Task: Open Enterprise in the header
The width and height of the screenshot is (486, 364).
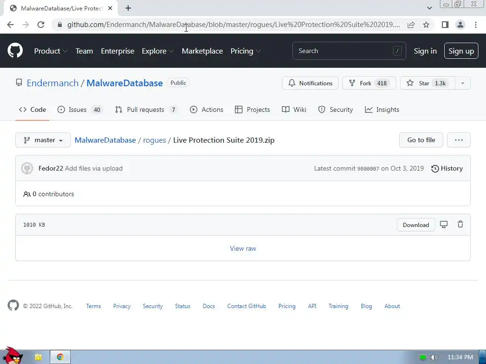Action: click(x=118, y=51)
